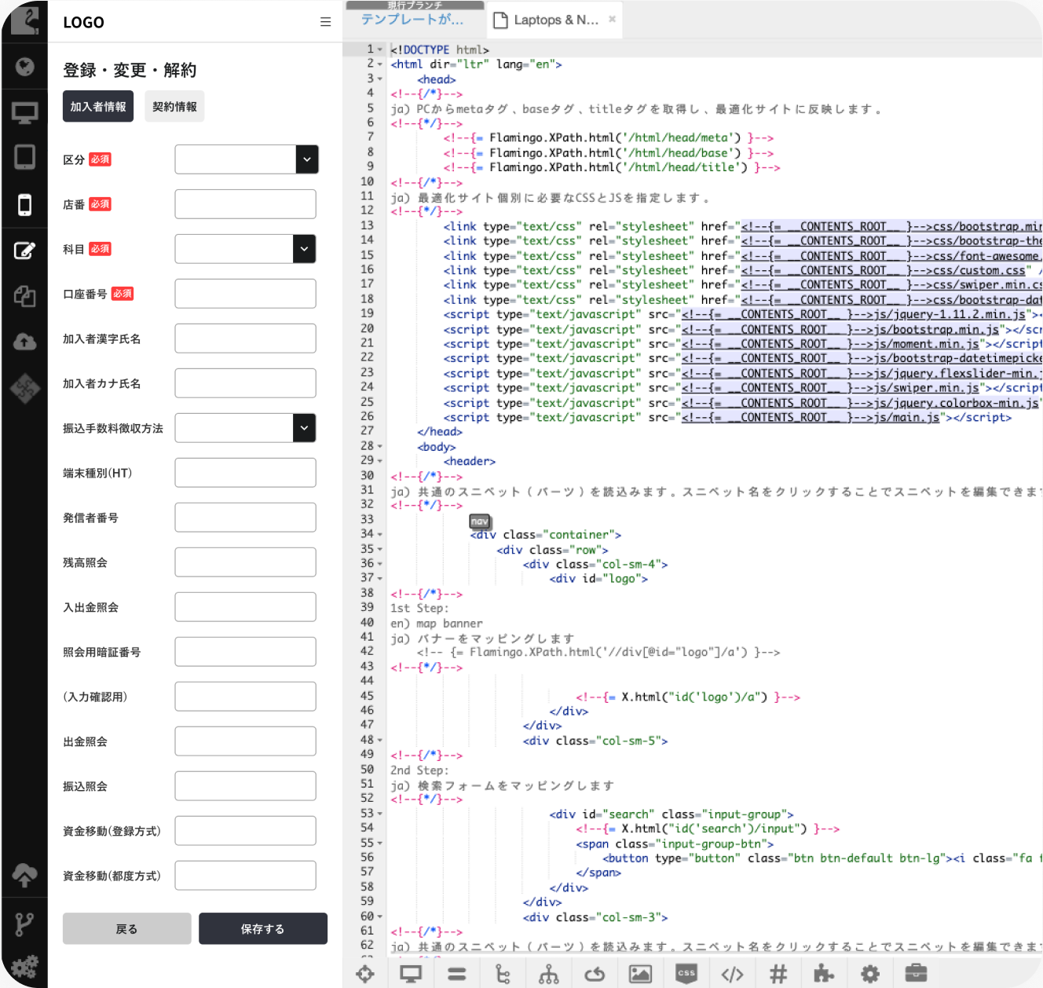The image size is (1043, 988).
Task: Open the hamburger menu next to LOGO
Action: click(325, 22)
